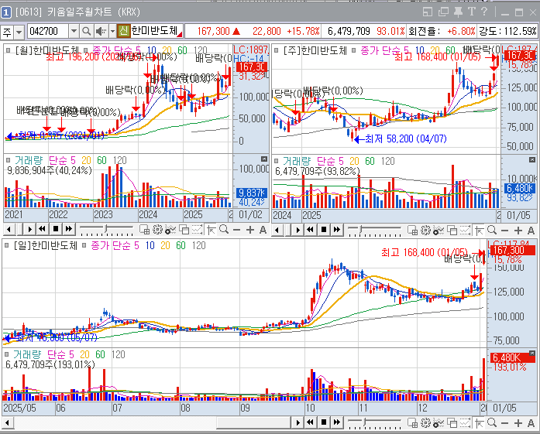
Task: Toggle the [주]한미반도체 weekly series marker
Action: 277,50
